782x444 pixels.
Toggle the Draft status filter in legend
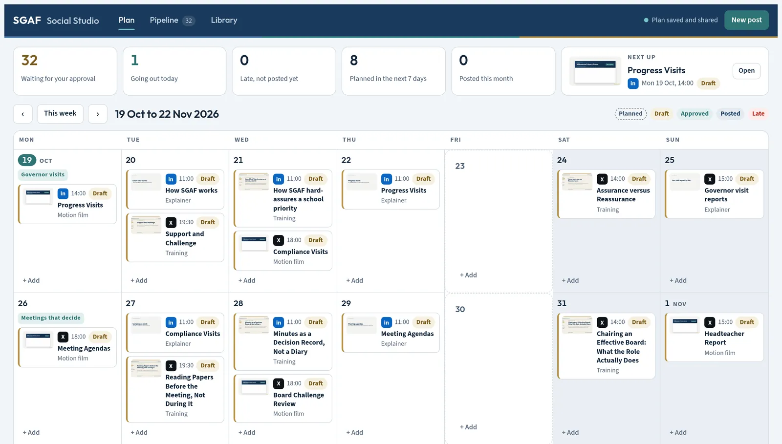(x=661, y=114)
